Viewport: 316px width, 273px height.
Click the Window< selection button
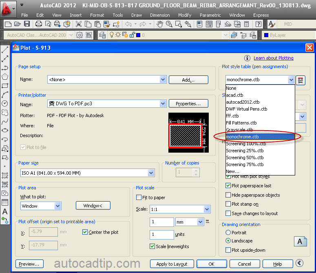(x=93, y=205)
